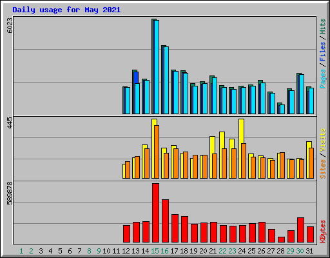Click day label 30 on the x-axis
The image size is (330, 258).
click(x=300, y=251)
